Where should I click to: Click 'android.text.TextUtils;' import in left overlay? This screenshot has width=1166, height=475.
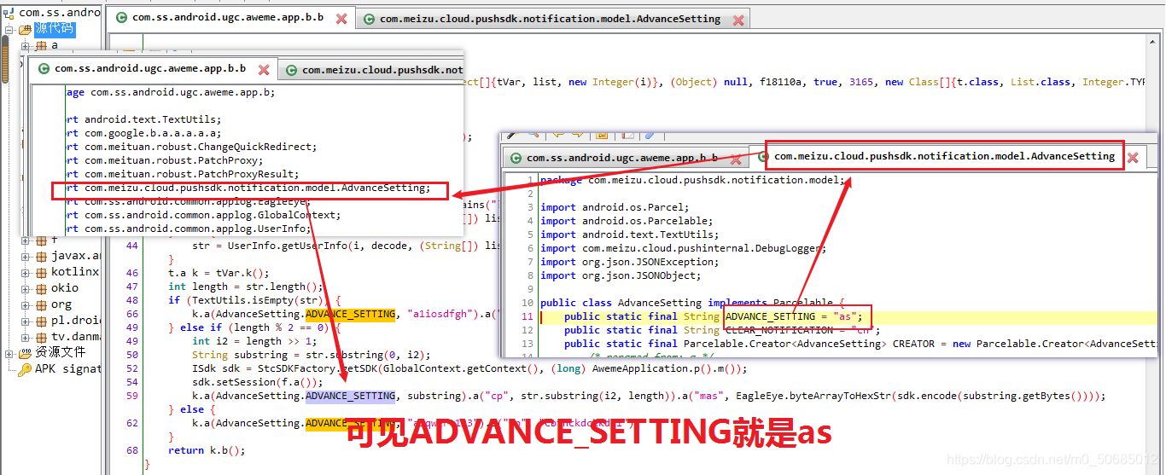pyautogui.click(x=153, y=119)
